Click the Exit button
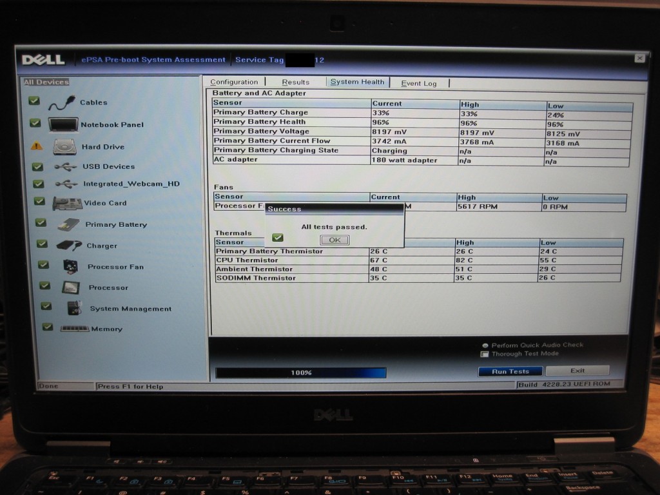 click(577, 371)
